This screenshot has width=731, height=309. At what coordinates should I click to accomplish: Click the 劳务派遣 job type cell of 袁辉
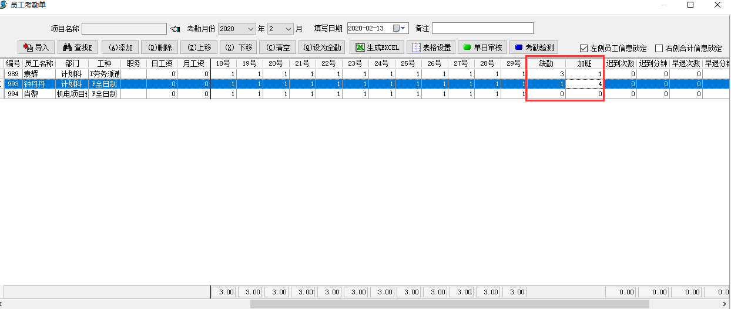coord(104,74)
